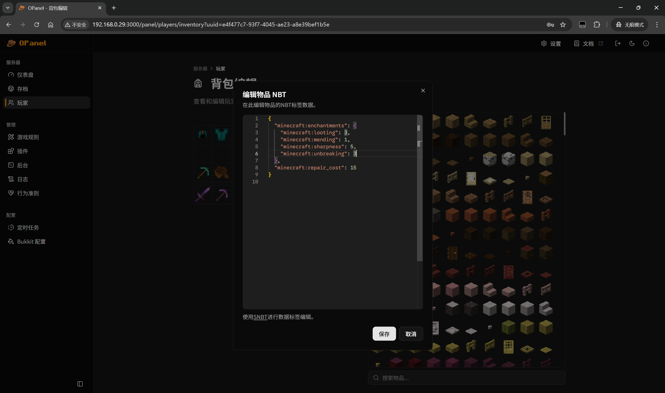The width and height of the screenshot is (665, 393).
Task: Select the netherite pickaxe inventory slot
Action: 221,195
